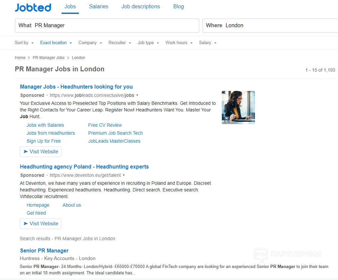The image size is (338, 280).
Task: Click the woman photo ad thumbnail
Action: click(x=238, y=107)
